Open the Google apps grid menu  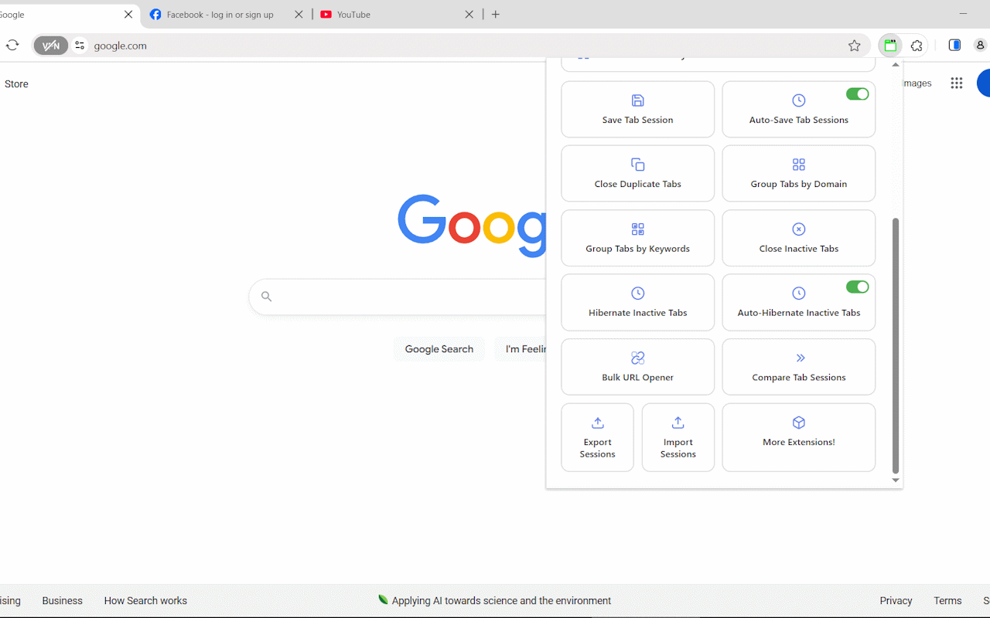pyautogui.click(x=956, y=83)
